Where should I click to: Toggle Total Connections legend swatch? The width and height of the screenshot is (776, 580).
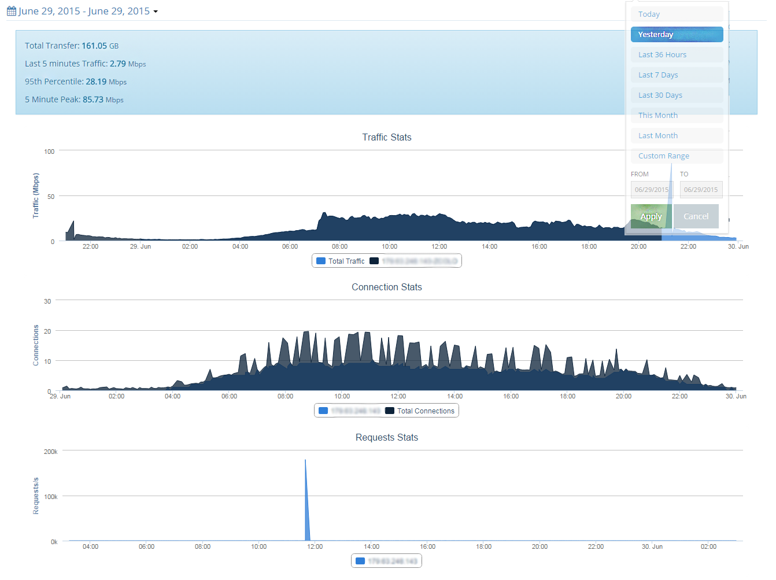pyautogui.click(x=420, y=411)
